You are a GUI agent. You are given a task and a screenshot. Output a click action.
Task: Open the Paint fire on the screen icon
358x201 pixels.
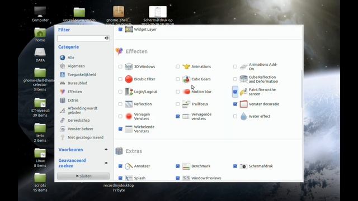click(244, 92)
